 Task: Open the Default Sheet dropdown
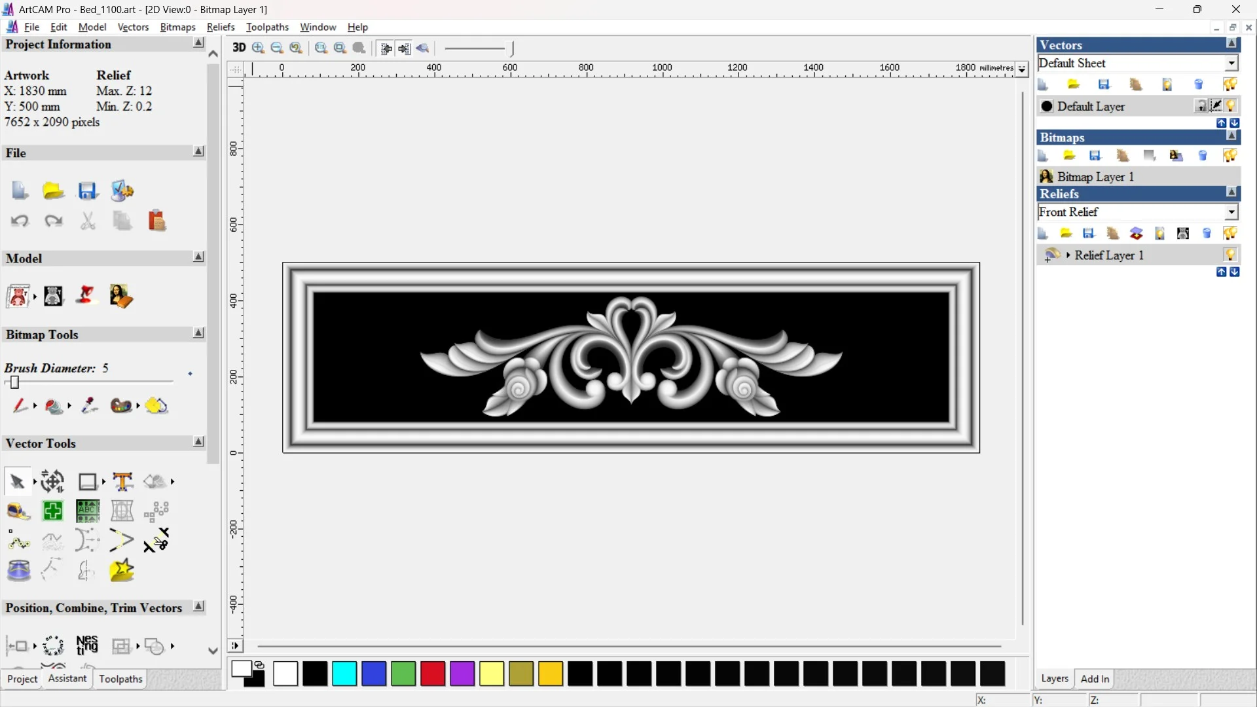coord(1231,63)
